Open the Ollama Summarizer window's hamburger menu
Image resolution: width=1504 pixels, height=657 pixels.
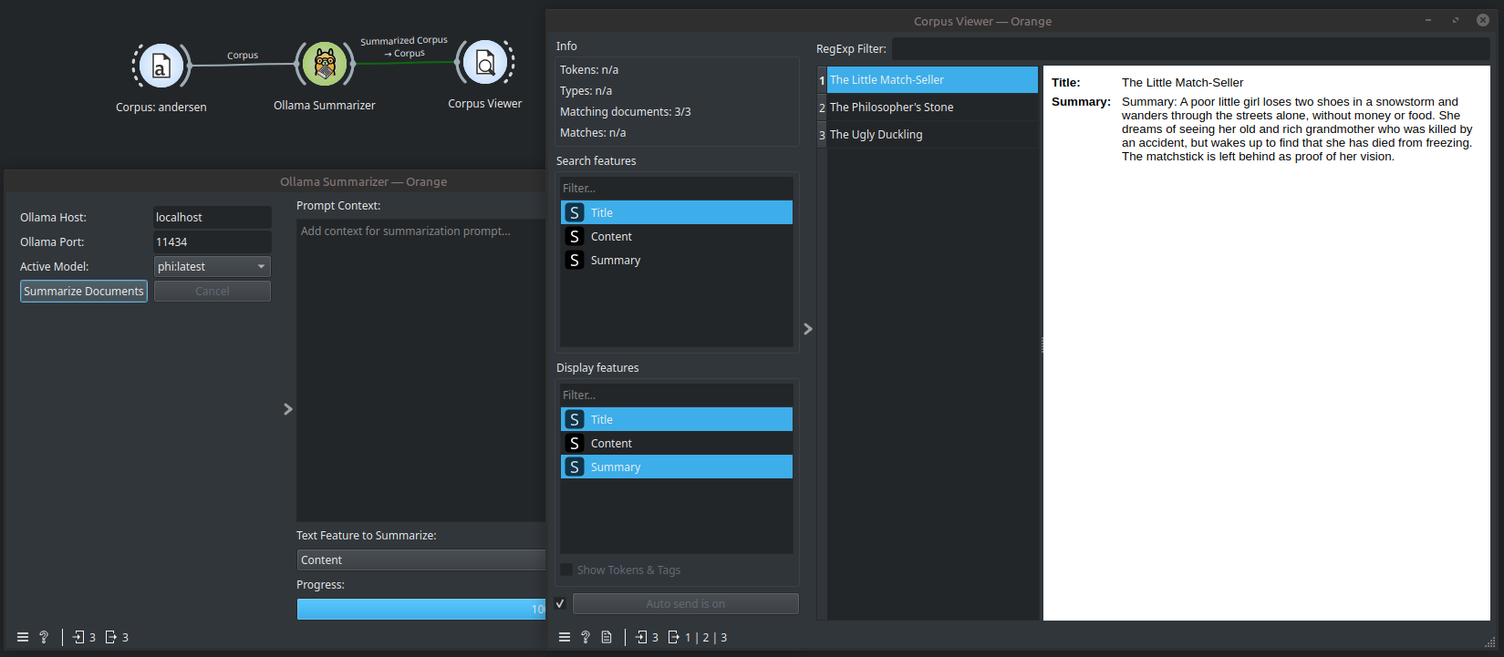tap(23, 637)
